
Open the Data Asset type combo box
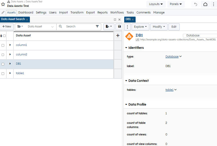point(41,27)
